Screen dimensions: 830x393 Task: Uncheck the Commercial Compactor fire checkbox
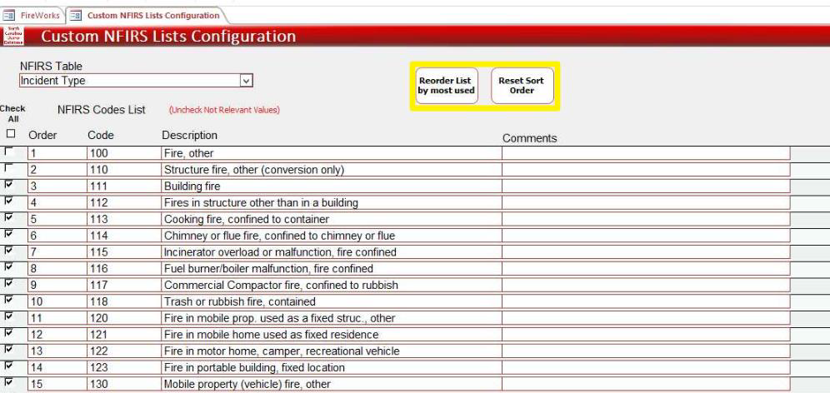click(x=9, y=282)
